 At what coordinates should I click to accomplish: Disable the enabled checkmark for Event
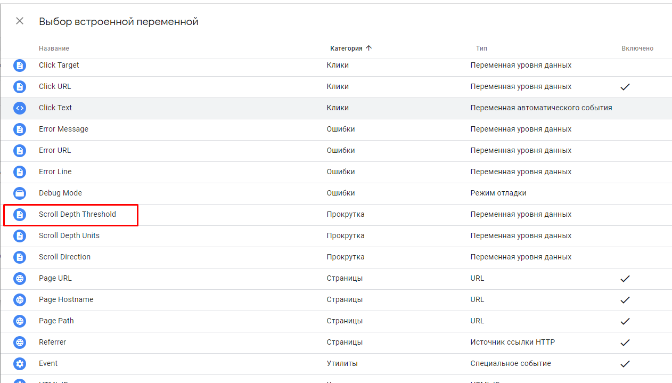click(x=625, y=364)
